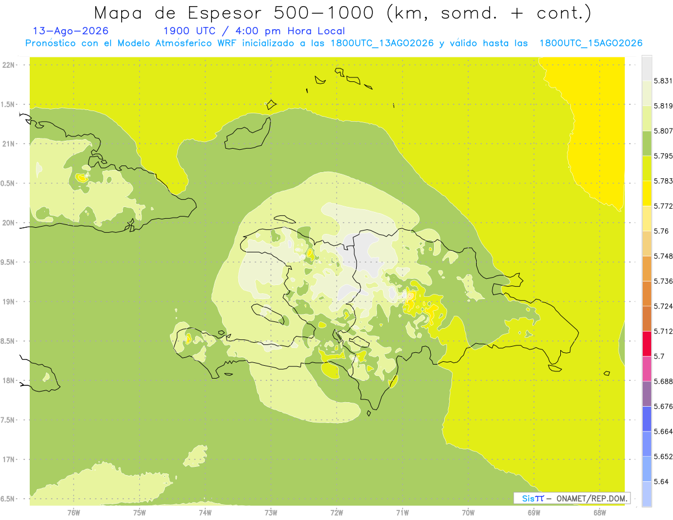Click the '21N' latitude axis label
Screen dimensions: 673x520
(8, 144)
